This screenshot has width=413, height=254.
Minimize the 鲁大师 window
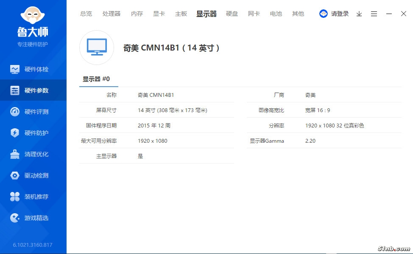389,14
